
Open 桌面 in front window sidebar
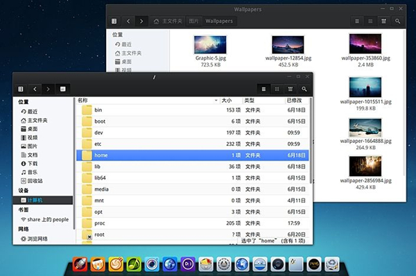pyautogui.click(x=43, y=129)
